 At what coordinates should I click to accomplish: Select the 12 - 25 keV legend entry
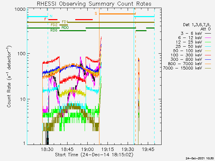point(193,42)
